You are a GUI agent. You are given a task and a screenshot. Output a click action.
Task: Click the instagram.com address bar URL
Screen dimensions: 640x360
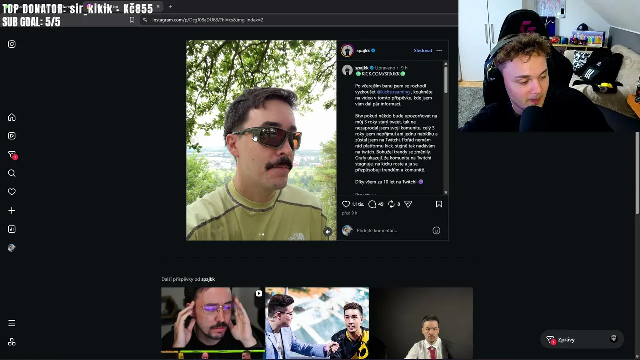point(208,20)
